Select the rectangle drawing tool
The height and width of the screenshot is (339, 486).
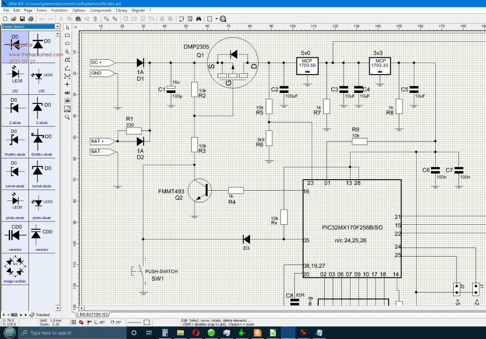click(x=67, y=36)
